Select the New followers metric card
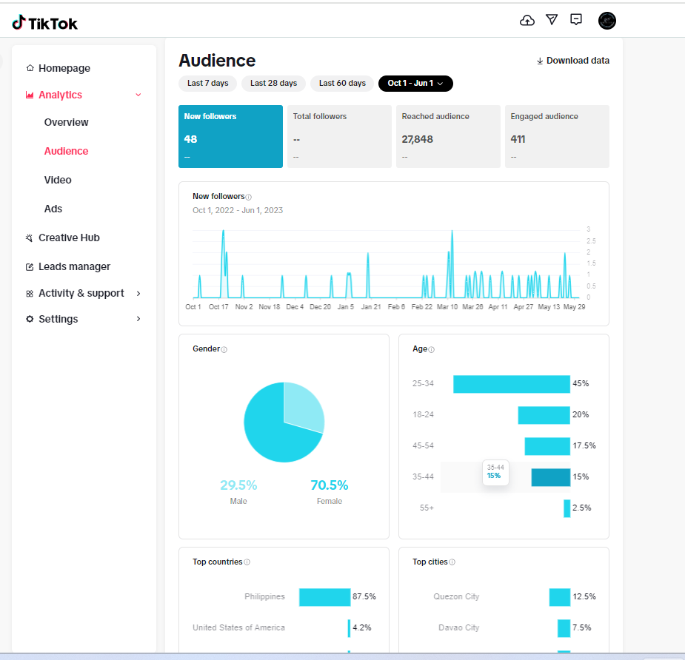This screenshot has width=685, height=660. pyautogui.click(x=230, y=137)
